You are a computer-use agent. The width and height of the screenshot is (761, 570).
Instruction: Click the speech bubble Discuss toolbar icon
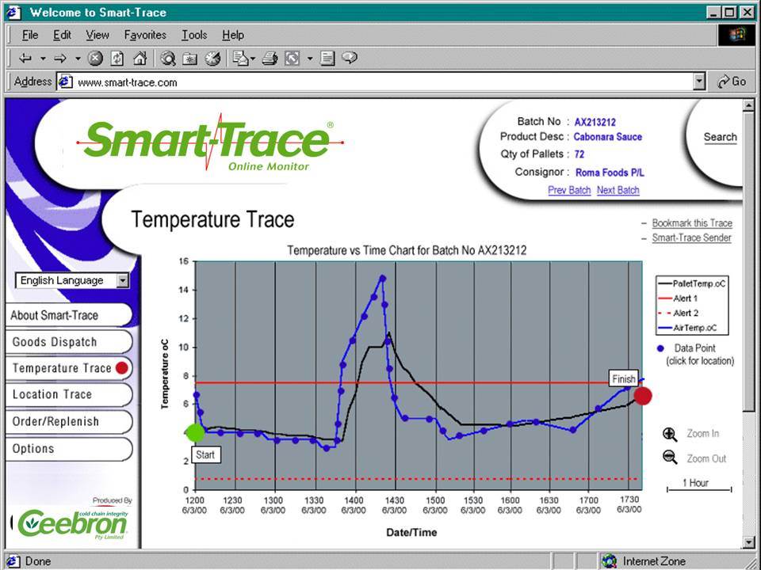point(350,58)
